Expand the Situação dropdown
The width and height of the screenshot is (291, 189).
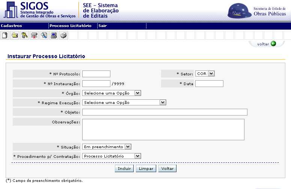107,147
